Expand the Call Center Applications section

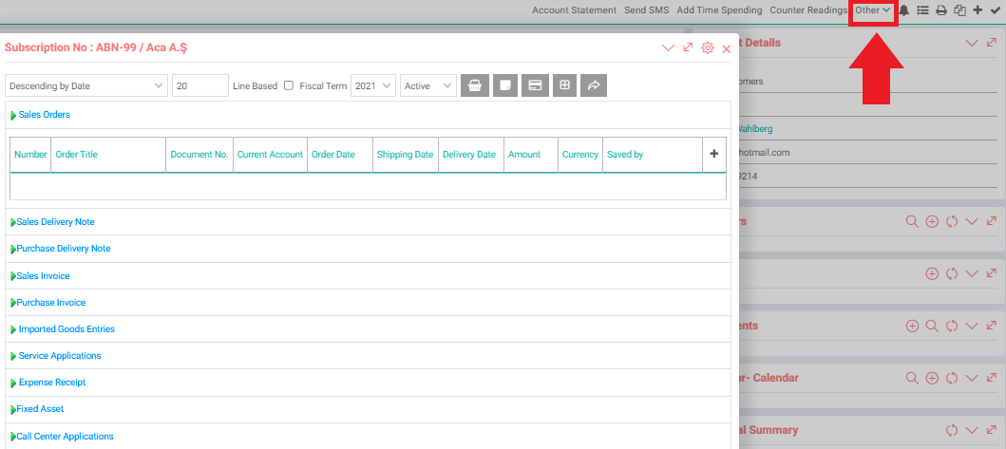[63, 436]
